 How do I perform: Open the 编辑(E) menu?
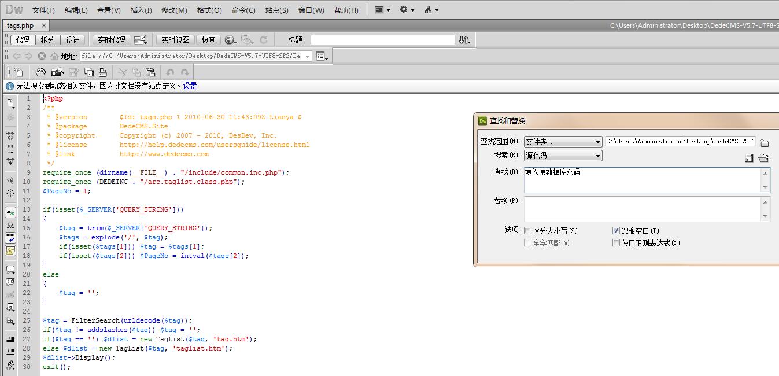click(76, 10)
